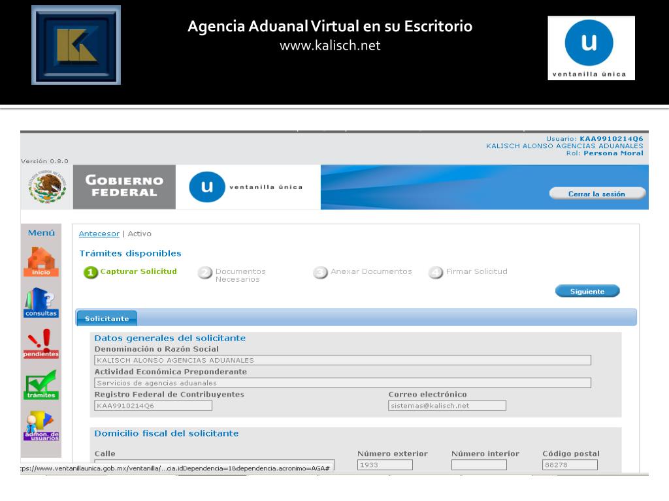Click the Agencia Aduanal Virtual en su Escritorio title
The width and height of the screenshot is (669, 501).
(330, 26)
